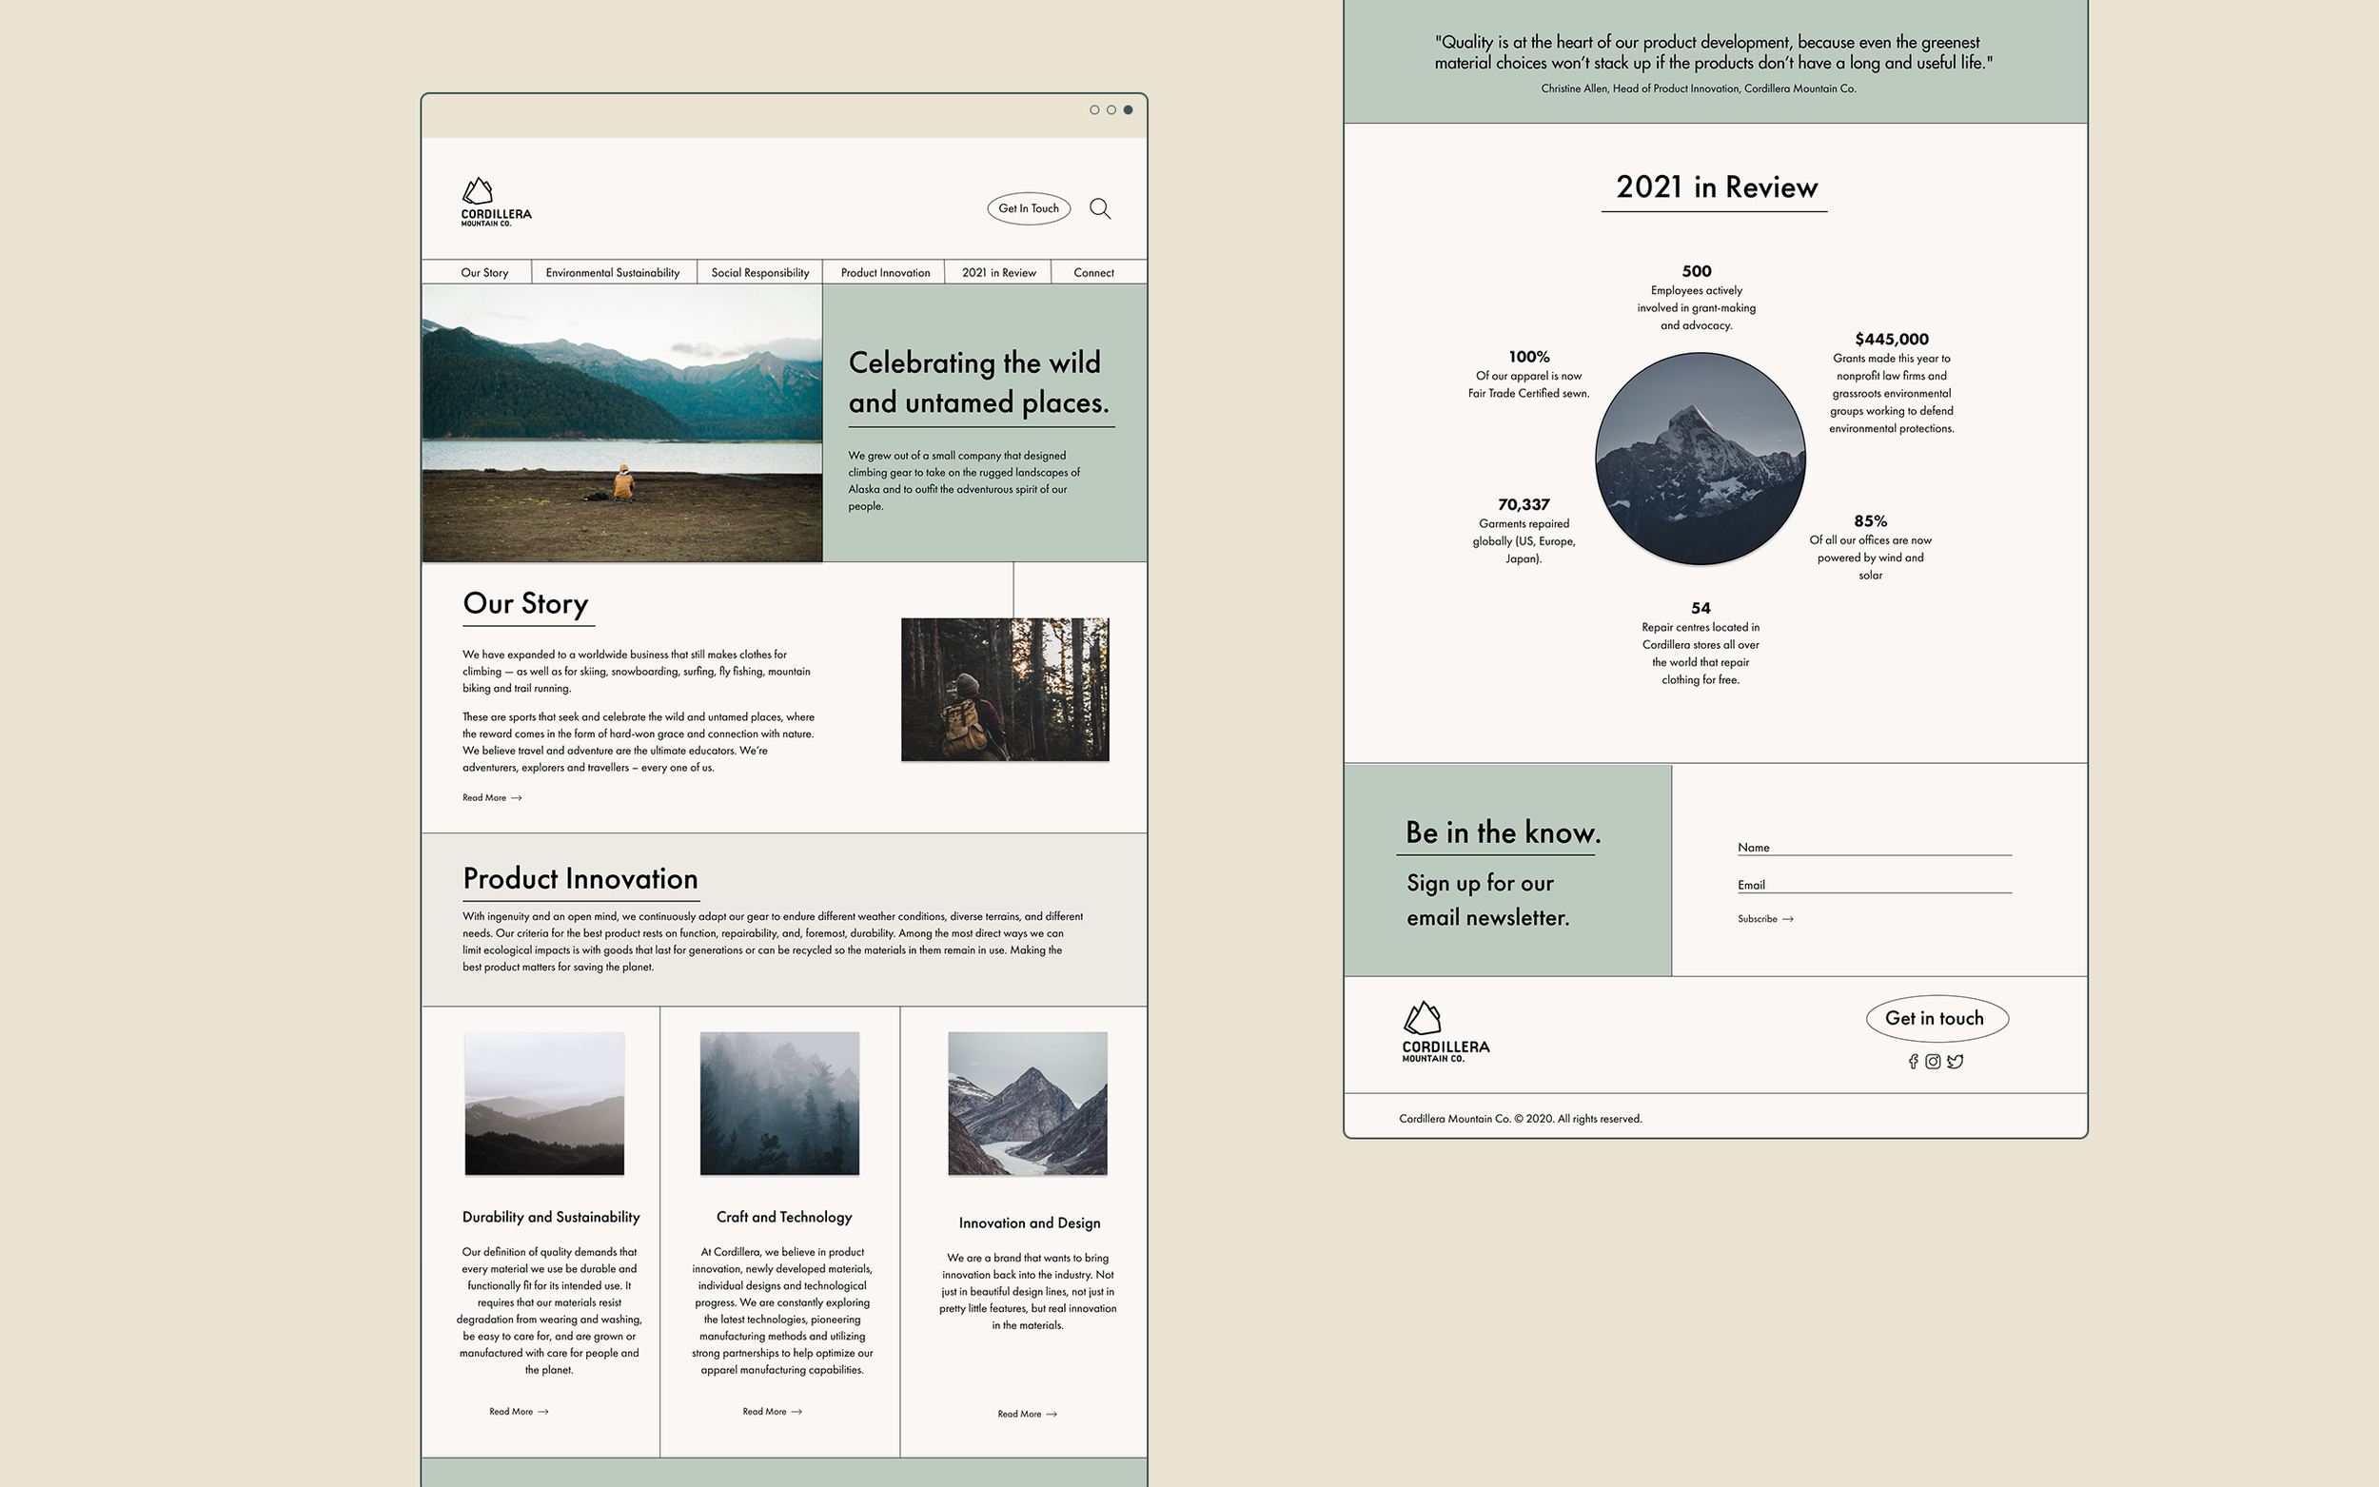The width and height of the screenshot is (2379, 1487).
Task: Click the Email input field
Action: pyautogui.click(x=1874, y=883)
